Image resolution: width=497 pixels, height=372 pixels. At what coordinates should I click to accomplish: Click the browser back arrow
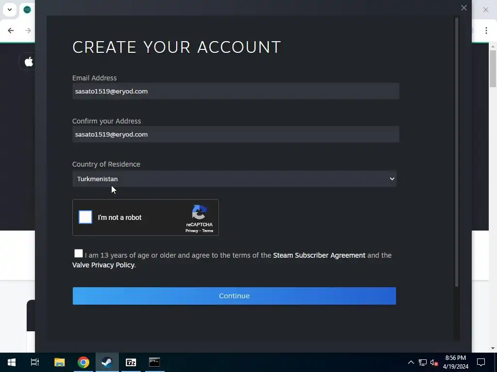point(11,31)
